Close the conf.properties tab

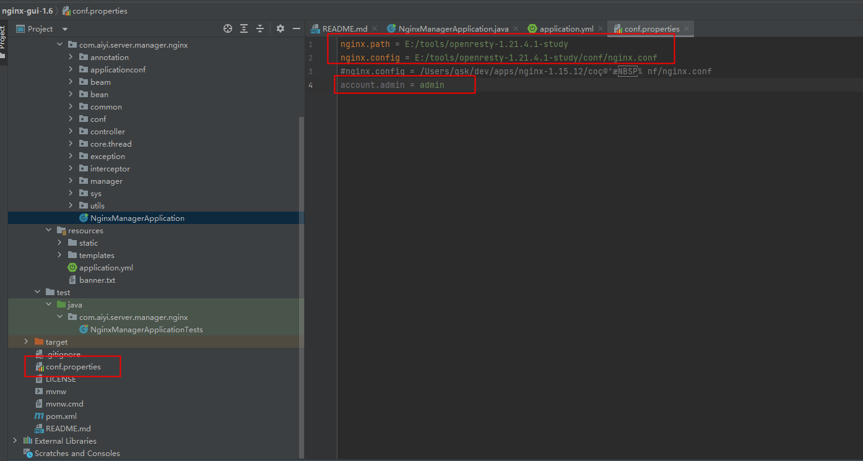pyautogui.click(x=687, y=29)
